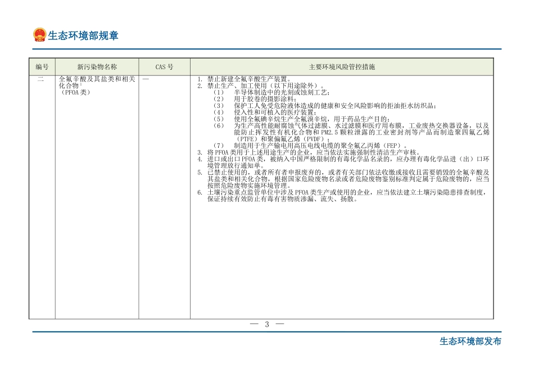Select the 新污染物名称 column header

[96, 66]
